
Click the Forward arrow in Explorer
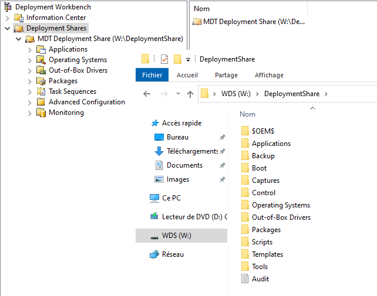164,94
